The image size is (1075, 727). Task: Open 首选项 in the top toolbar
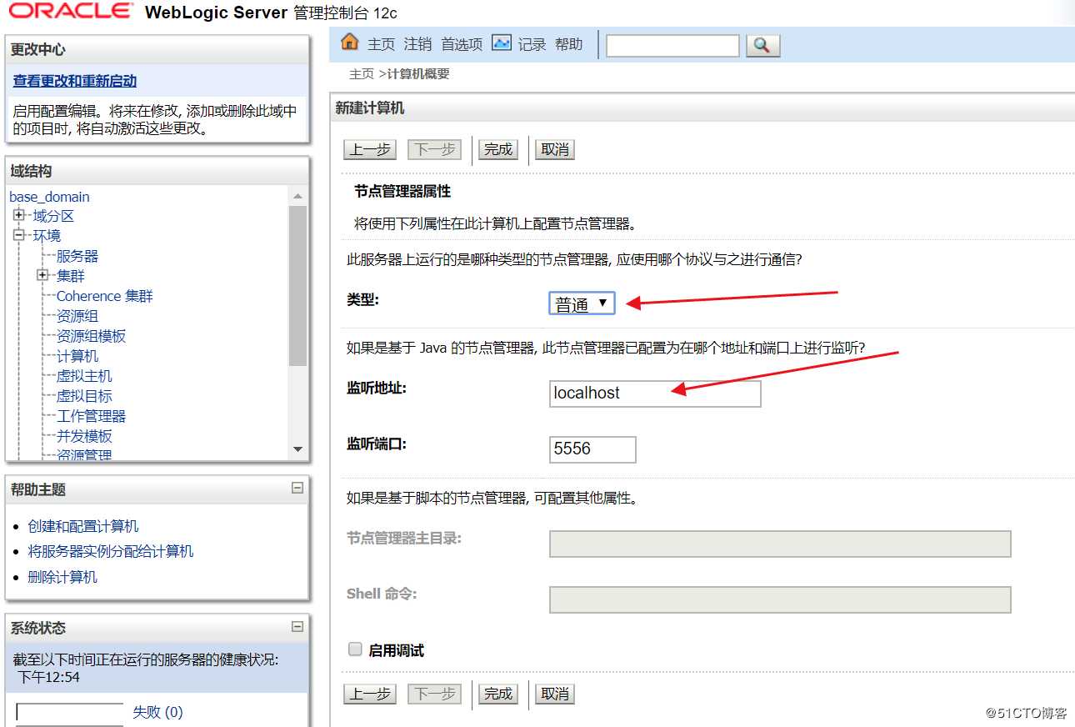tap(462, 44)
